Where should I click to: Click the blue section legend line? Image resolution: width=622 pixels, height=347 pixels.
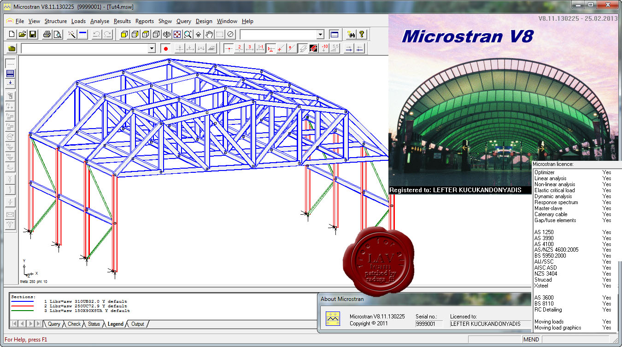22,302
